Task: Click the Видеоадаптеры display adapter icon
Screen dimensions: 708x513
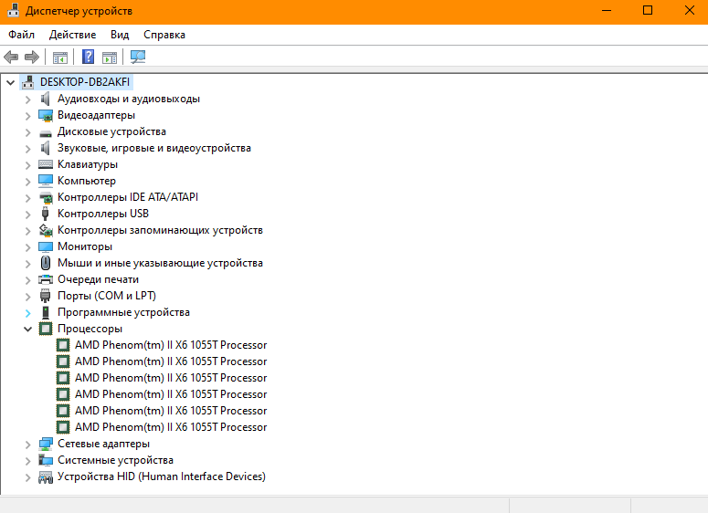Action: [46, 115]
